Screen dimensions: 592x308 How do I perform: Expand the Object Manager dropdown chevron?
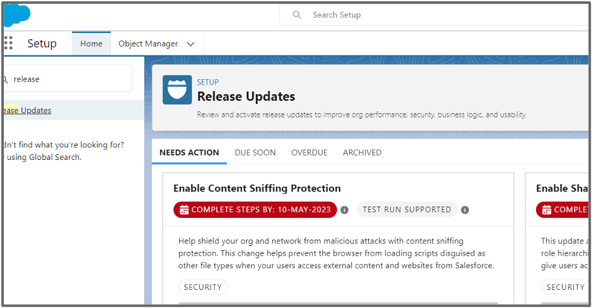pos(191,44)
